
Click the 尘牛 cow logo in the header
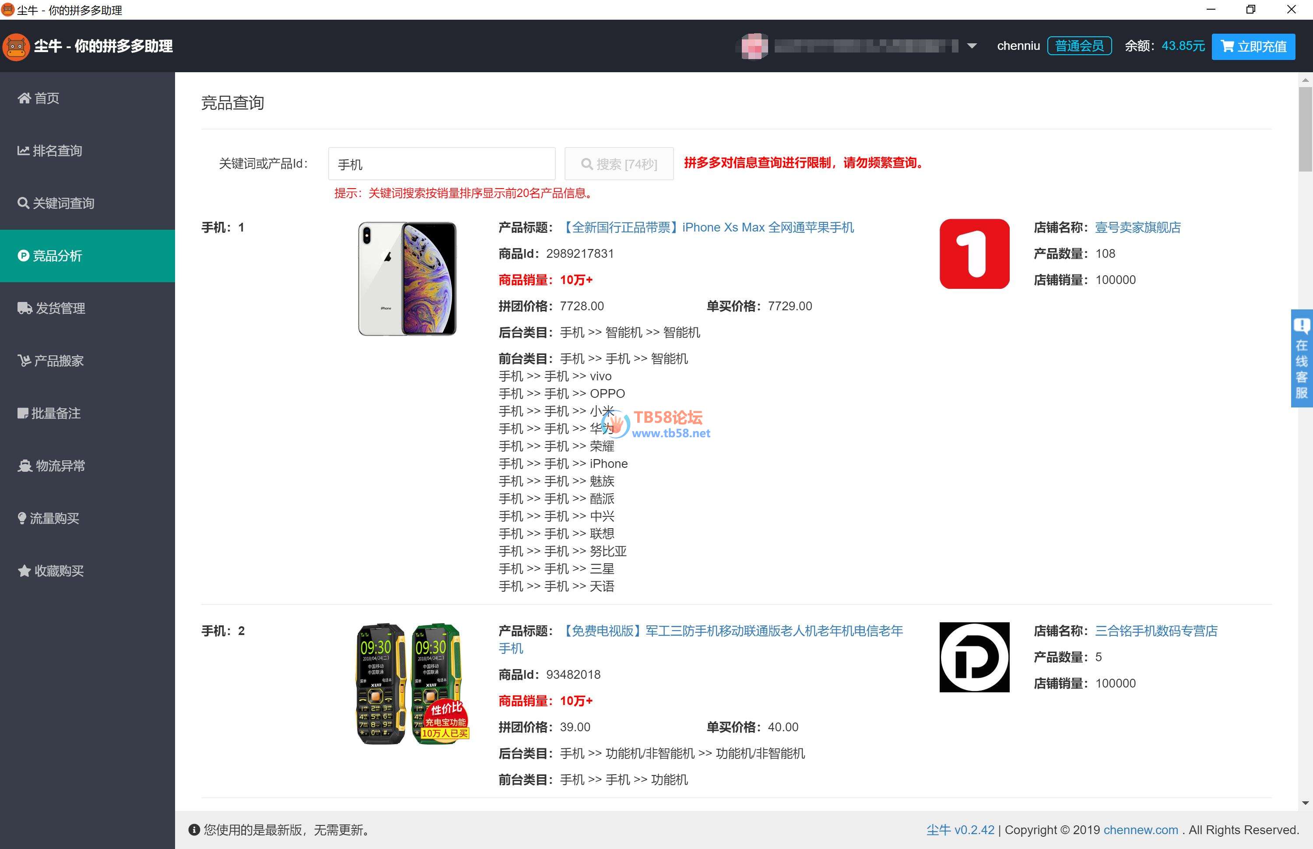16,46
